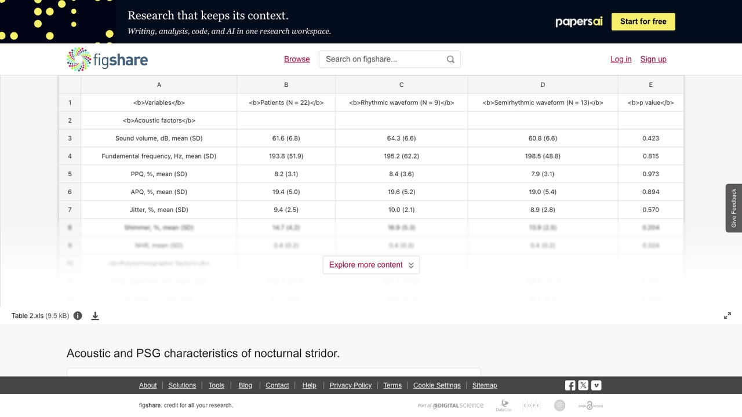742x417 pixels.
Task: Open the Digital Science logo link
Action: (450, 405)
